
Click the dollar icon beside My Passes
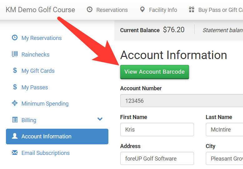[x=15, y=87]
